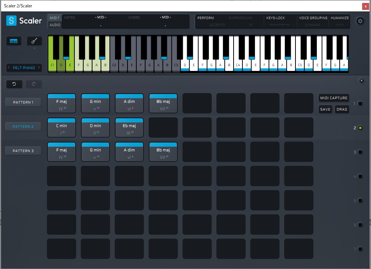Enable pattern slot 3 indicator
371x269 pixels.
360,152
